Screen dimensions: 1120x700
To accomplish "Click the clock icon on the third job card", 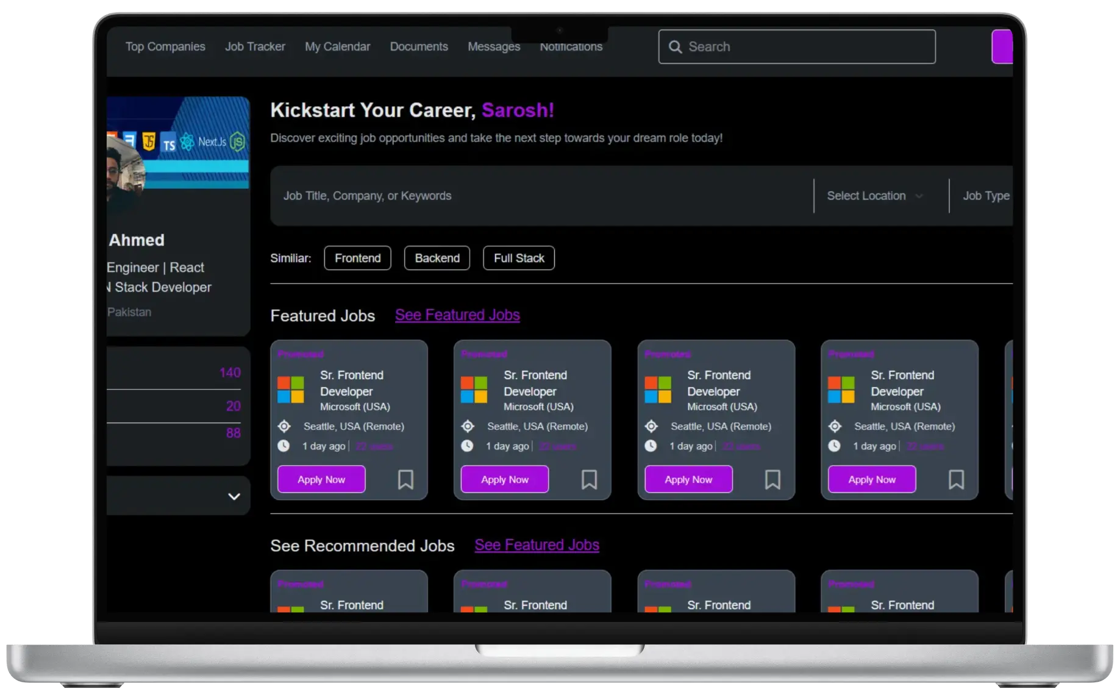I will click(651, 446).
